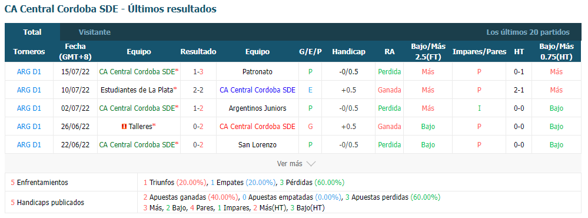The width and height of the screenshot is (588, 218).
Task: Open ARG D1 link for the 15/07/22 match
Action: pyautogui.click(x=29, y=72)
